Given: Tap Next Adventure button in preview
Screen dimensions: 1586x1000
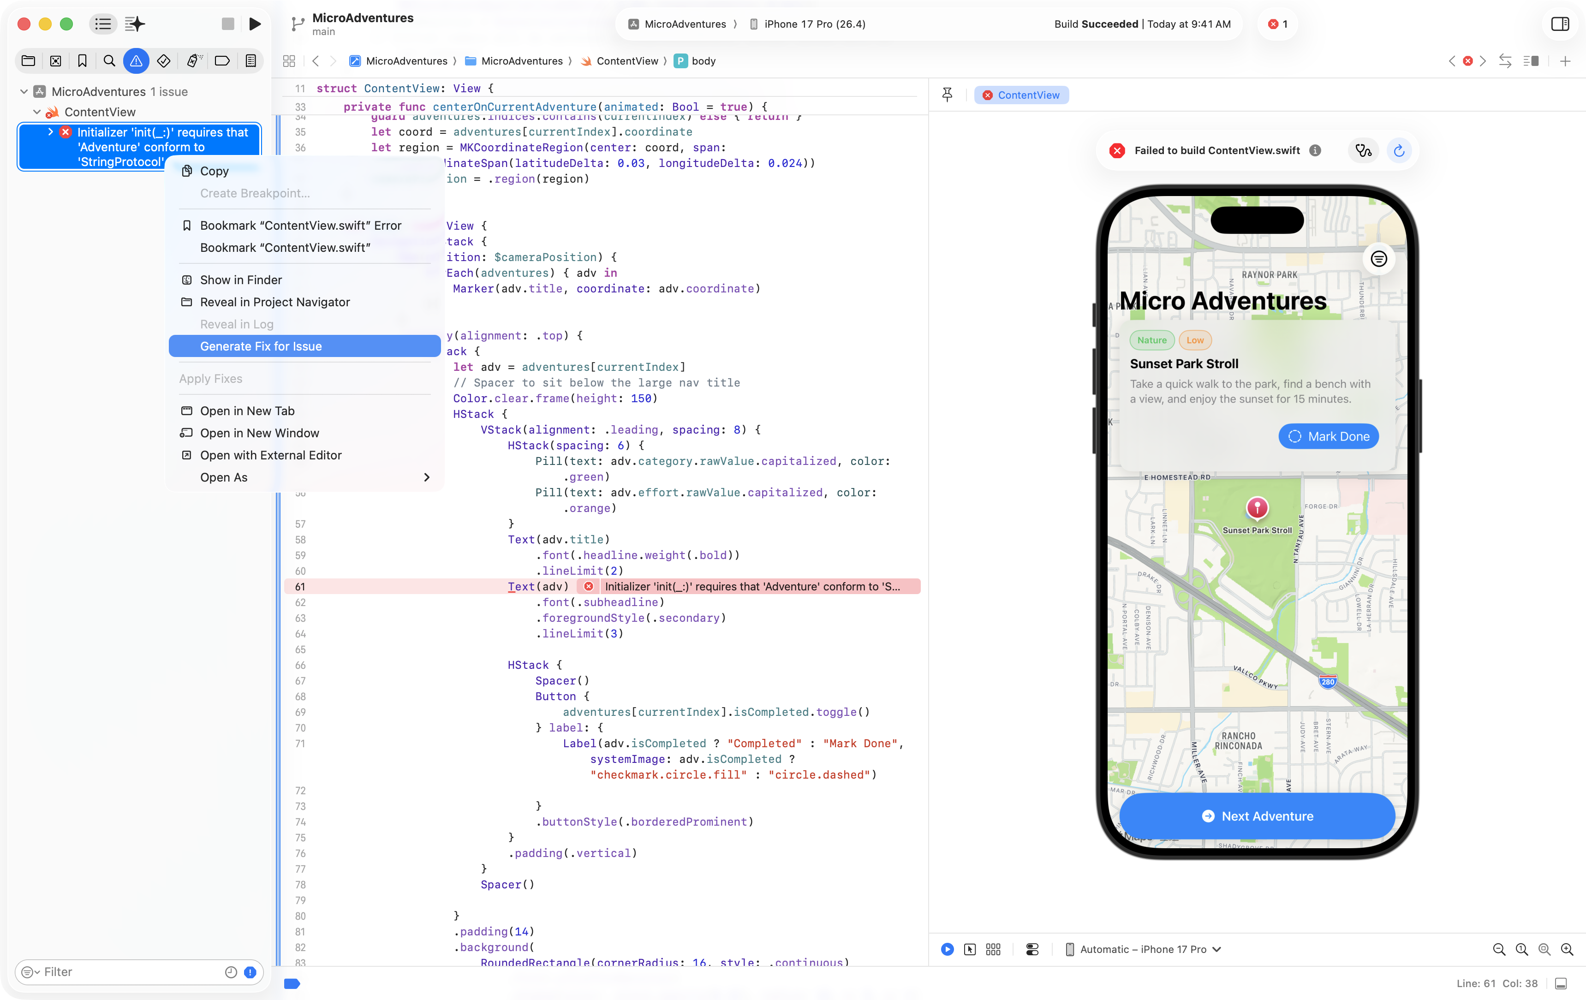Looking at the screenshot, I should (x=1257, y=815).
